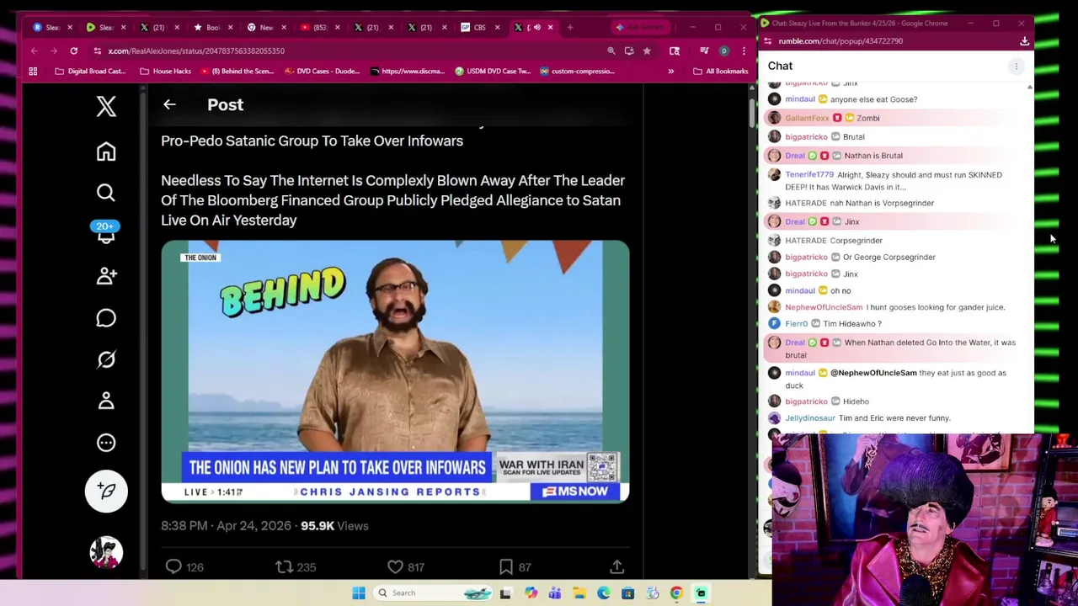Open the Grok icon in X sidebar
Viewport: 1078px width, 606px height.
point(106,359)
